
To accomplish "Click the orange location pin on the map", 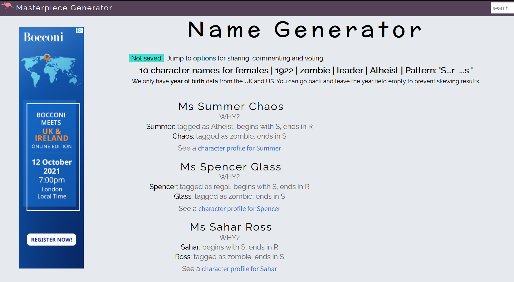I will point(47,58).
